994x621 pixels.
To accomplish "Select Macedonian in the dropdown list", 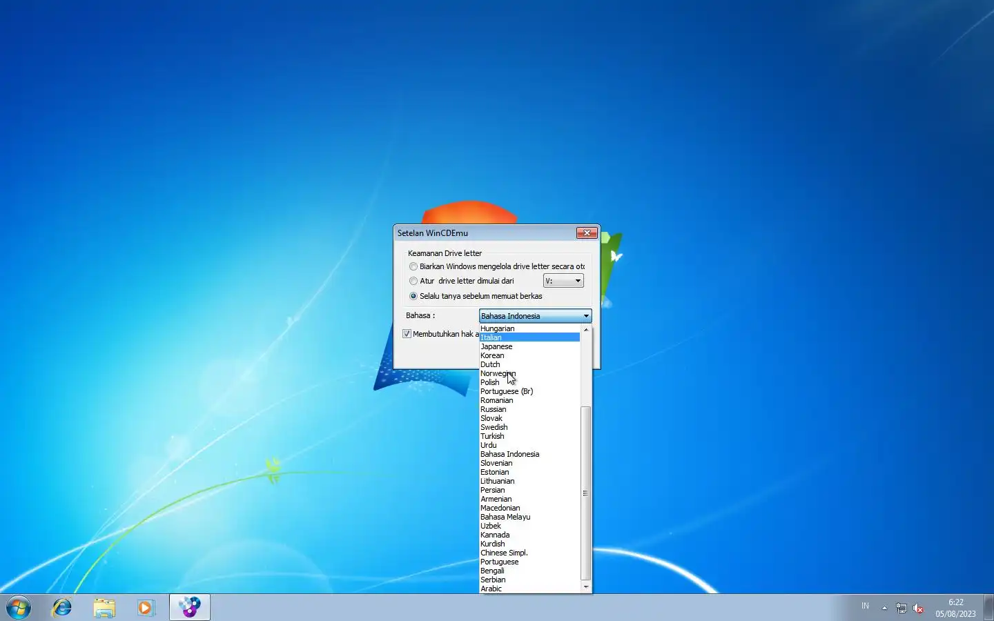I will click(x=529, y=508).
